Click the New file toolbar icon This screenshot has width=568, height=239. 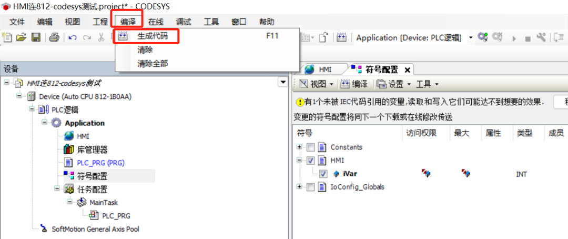[x=7, y=37]
